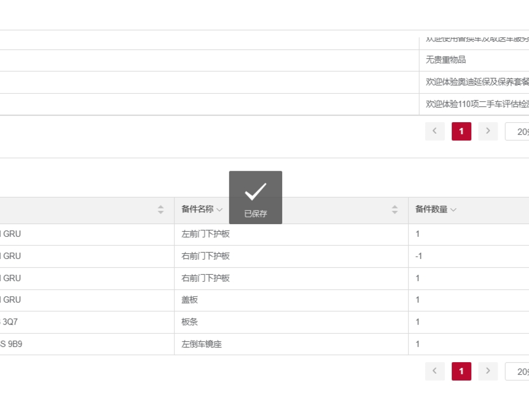Select the 左前门下护板 row

click(205, 234)
